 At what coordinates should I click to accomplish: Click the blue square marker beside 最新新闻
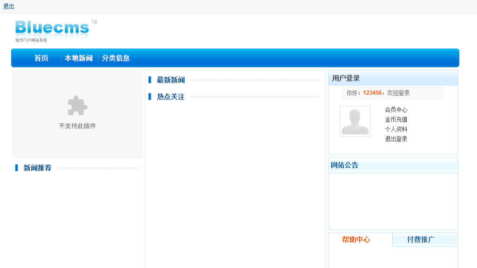(x=150, y=80)
